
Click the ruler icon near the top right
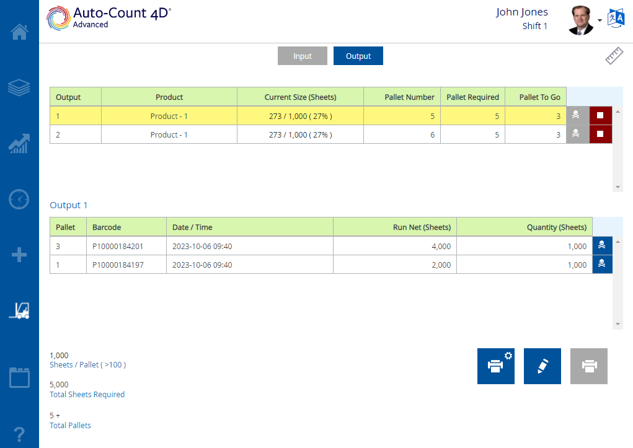tap(613, 55)
